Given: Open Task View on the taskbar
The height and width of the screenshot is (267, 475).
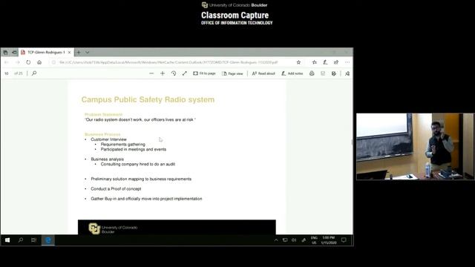Looking at the screenshot, I should (33, 240).
